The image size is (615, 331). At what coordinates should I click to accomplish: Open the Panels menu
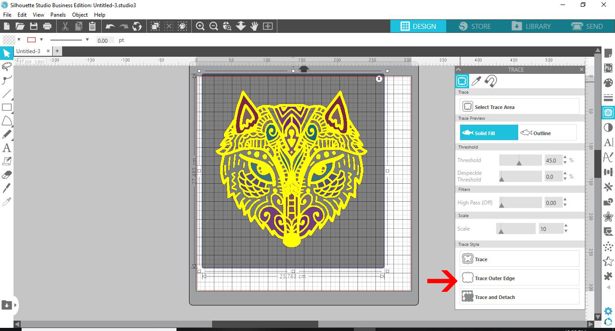click(58, 14)
